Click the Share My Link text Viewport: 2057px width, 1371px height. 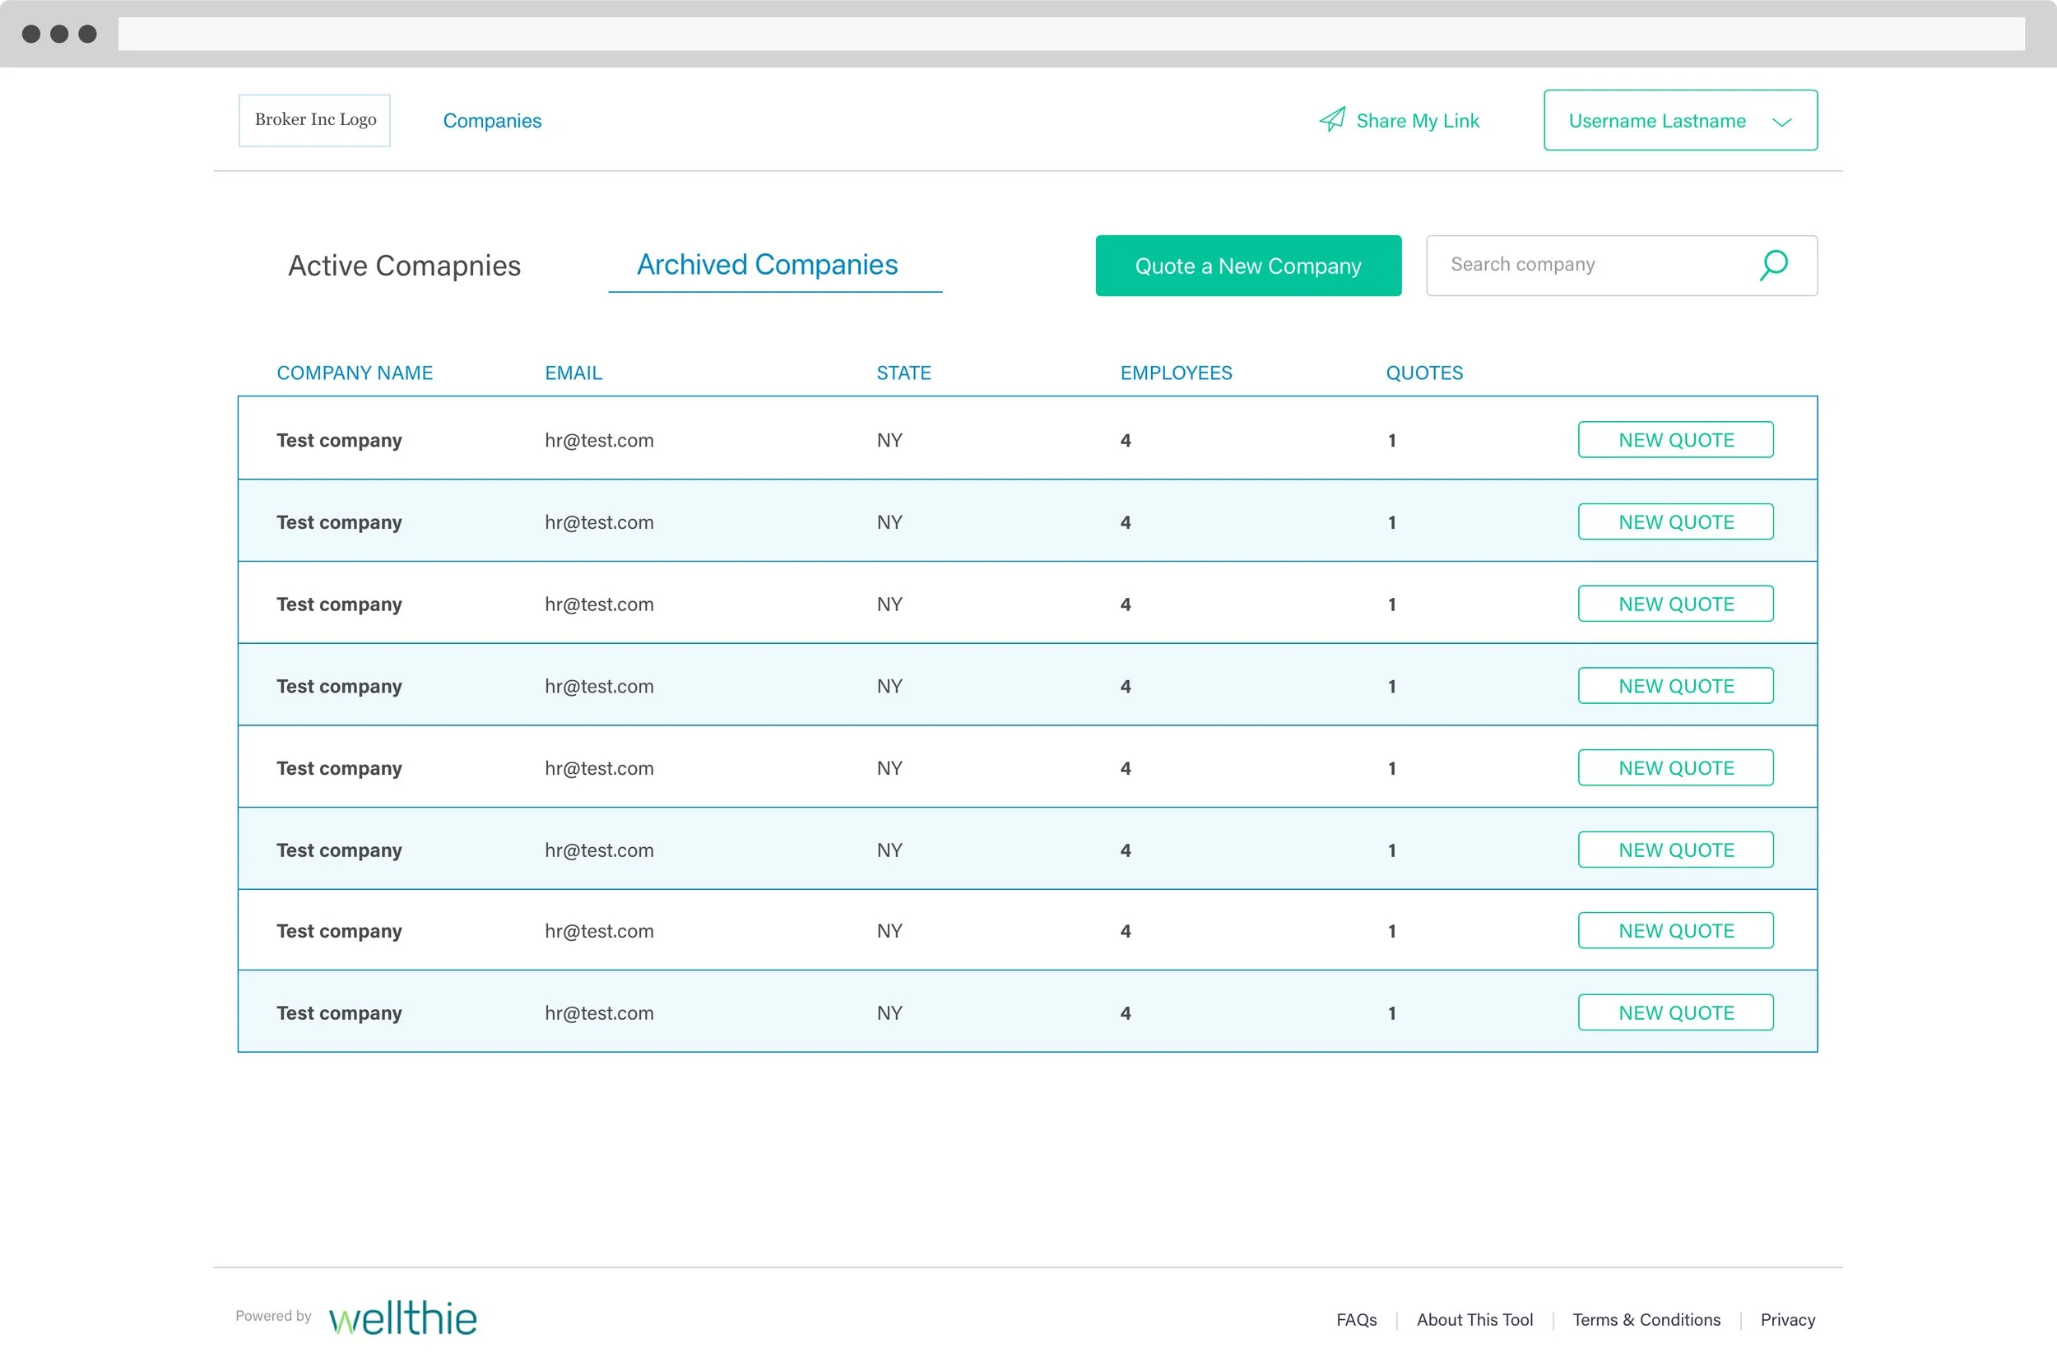point(1417,121)
